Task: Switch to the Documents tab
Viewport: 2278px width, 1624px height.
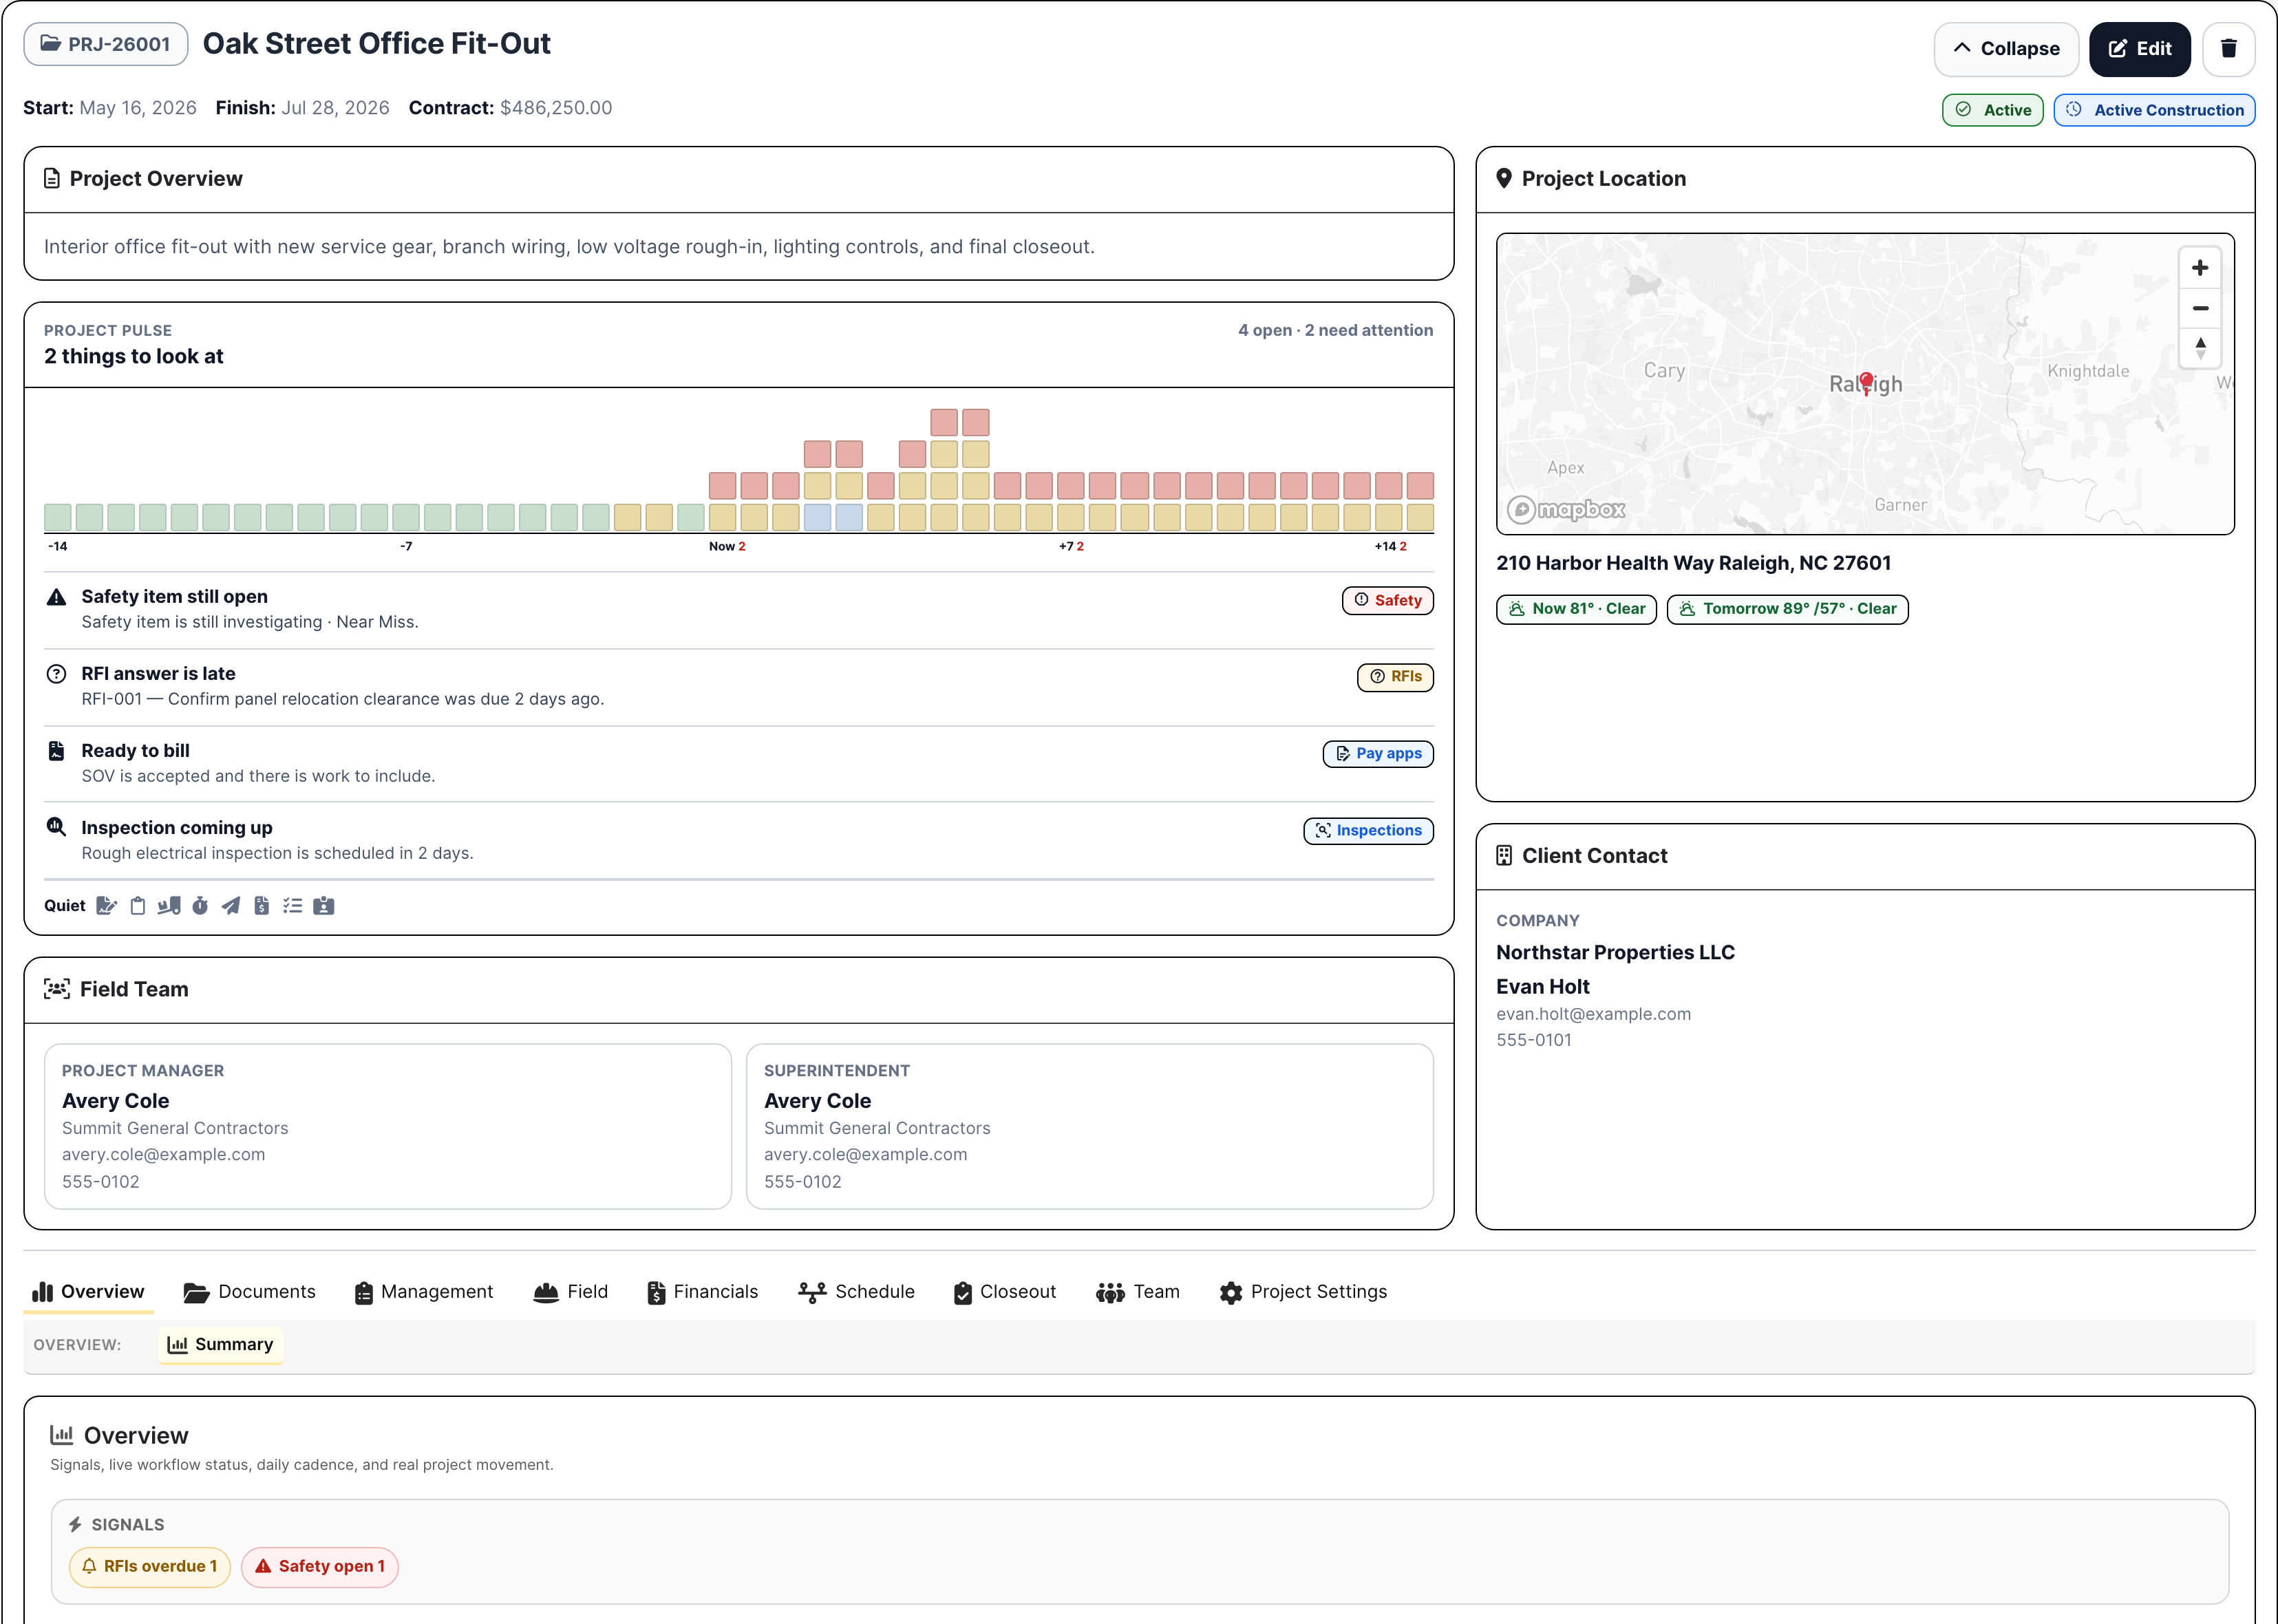Action: click(250, 1291)
